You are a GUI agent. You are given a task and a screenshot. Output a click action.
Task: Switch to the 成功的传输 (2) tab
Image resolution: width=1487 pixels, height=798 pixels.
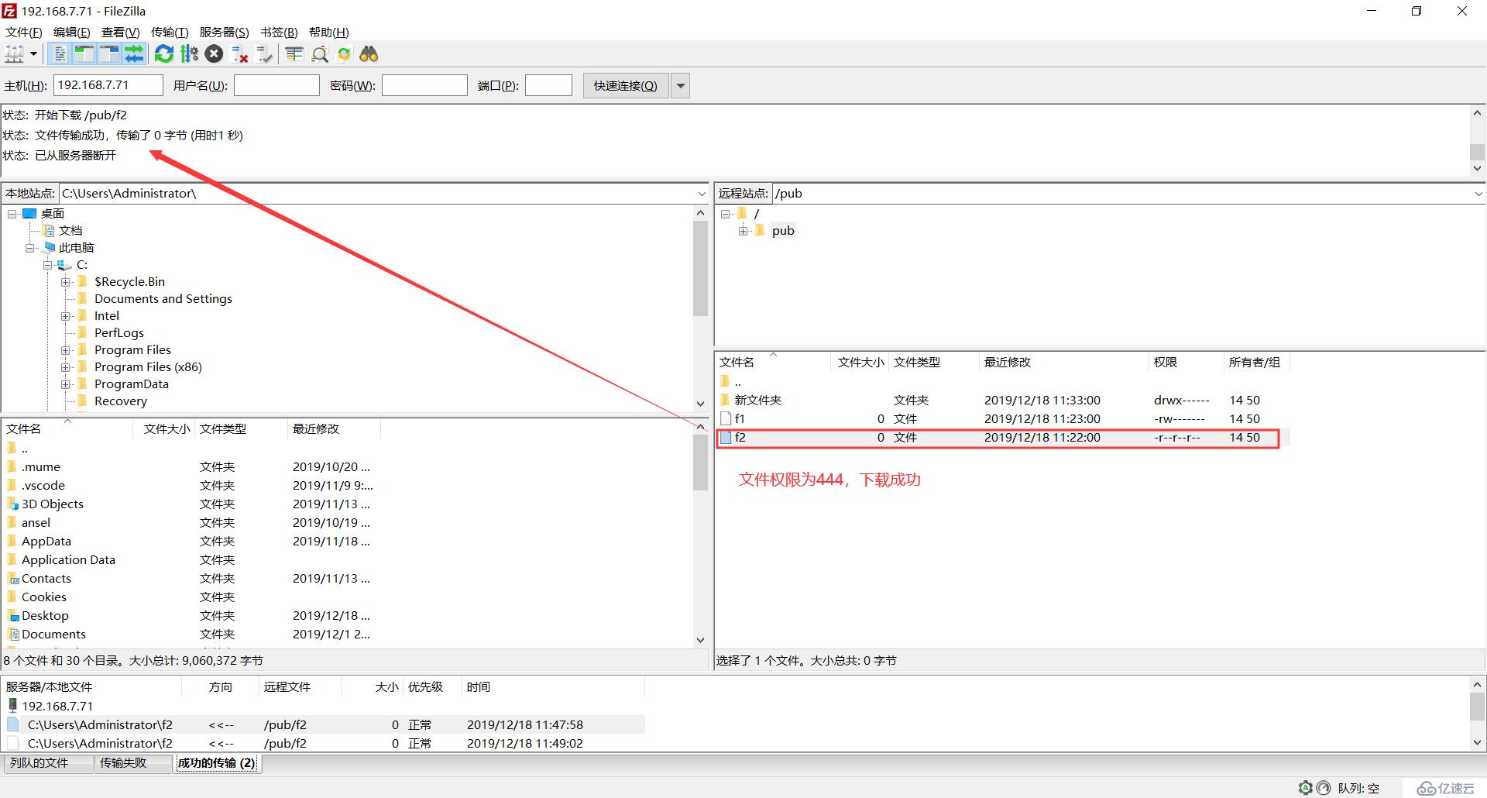(x=217, y=763)
